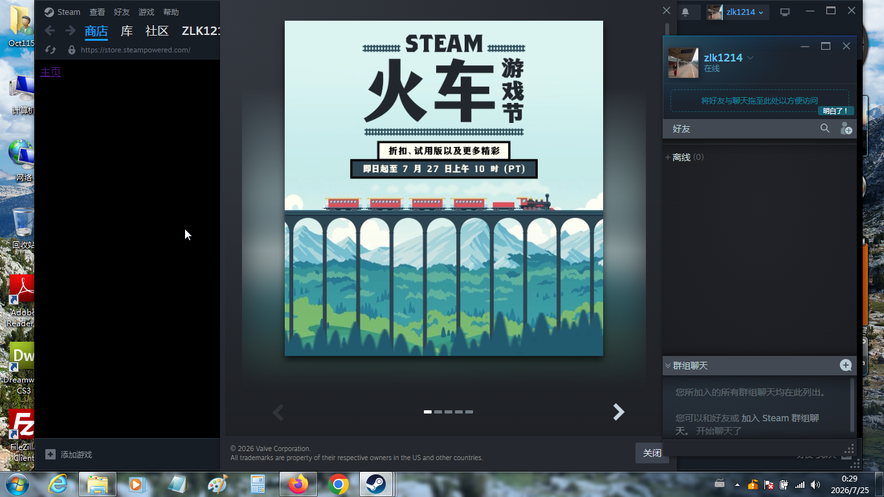Show the previous slide with the left arrow
Screen dimensions: 884x497
coord(278,412)
